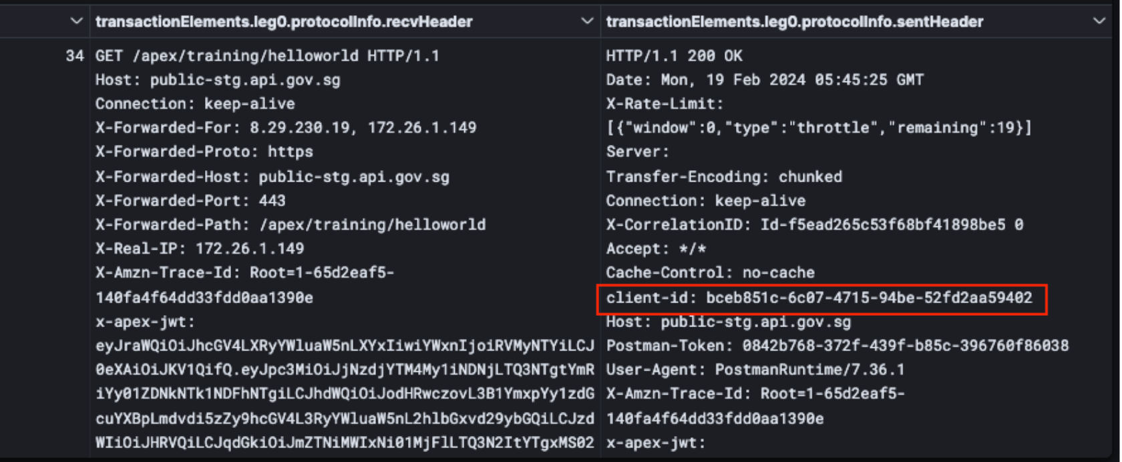The width and height of the screenshot is (1122, 462).
Task: Select the Transfer-Encoding chunked header
Action: pos(725,176)
